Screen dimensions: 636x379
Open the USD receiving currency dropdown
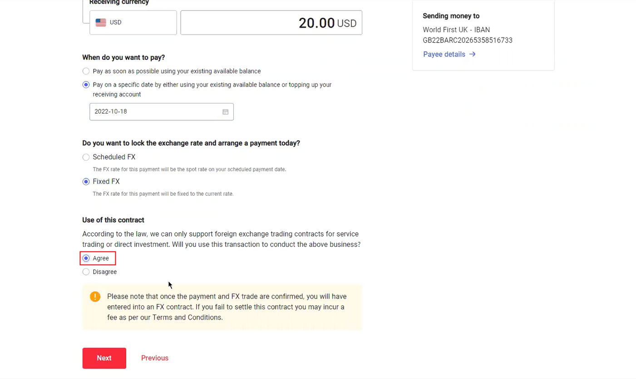133,22
